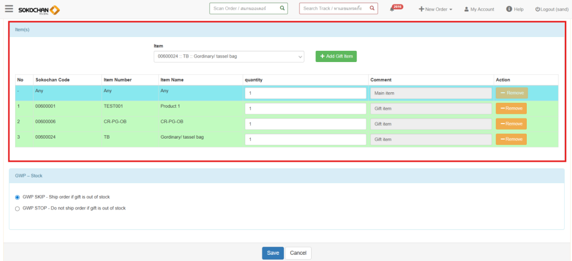Open the Help page
Image resolution: width=572 pixels, height=261 pixels.
pyautogui.click(x=514, y=10)
